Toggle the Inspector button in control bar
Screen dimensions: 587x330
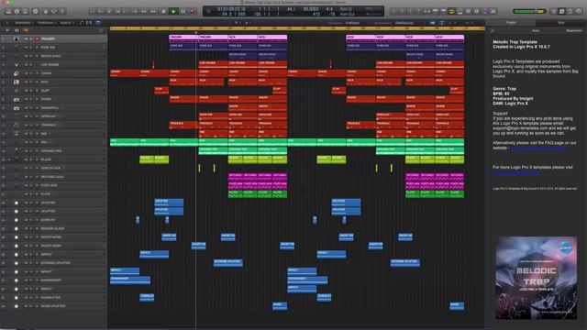tap(17, 12)
